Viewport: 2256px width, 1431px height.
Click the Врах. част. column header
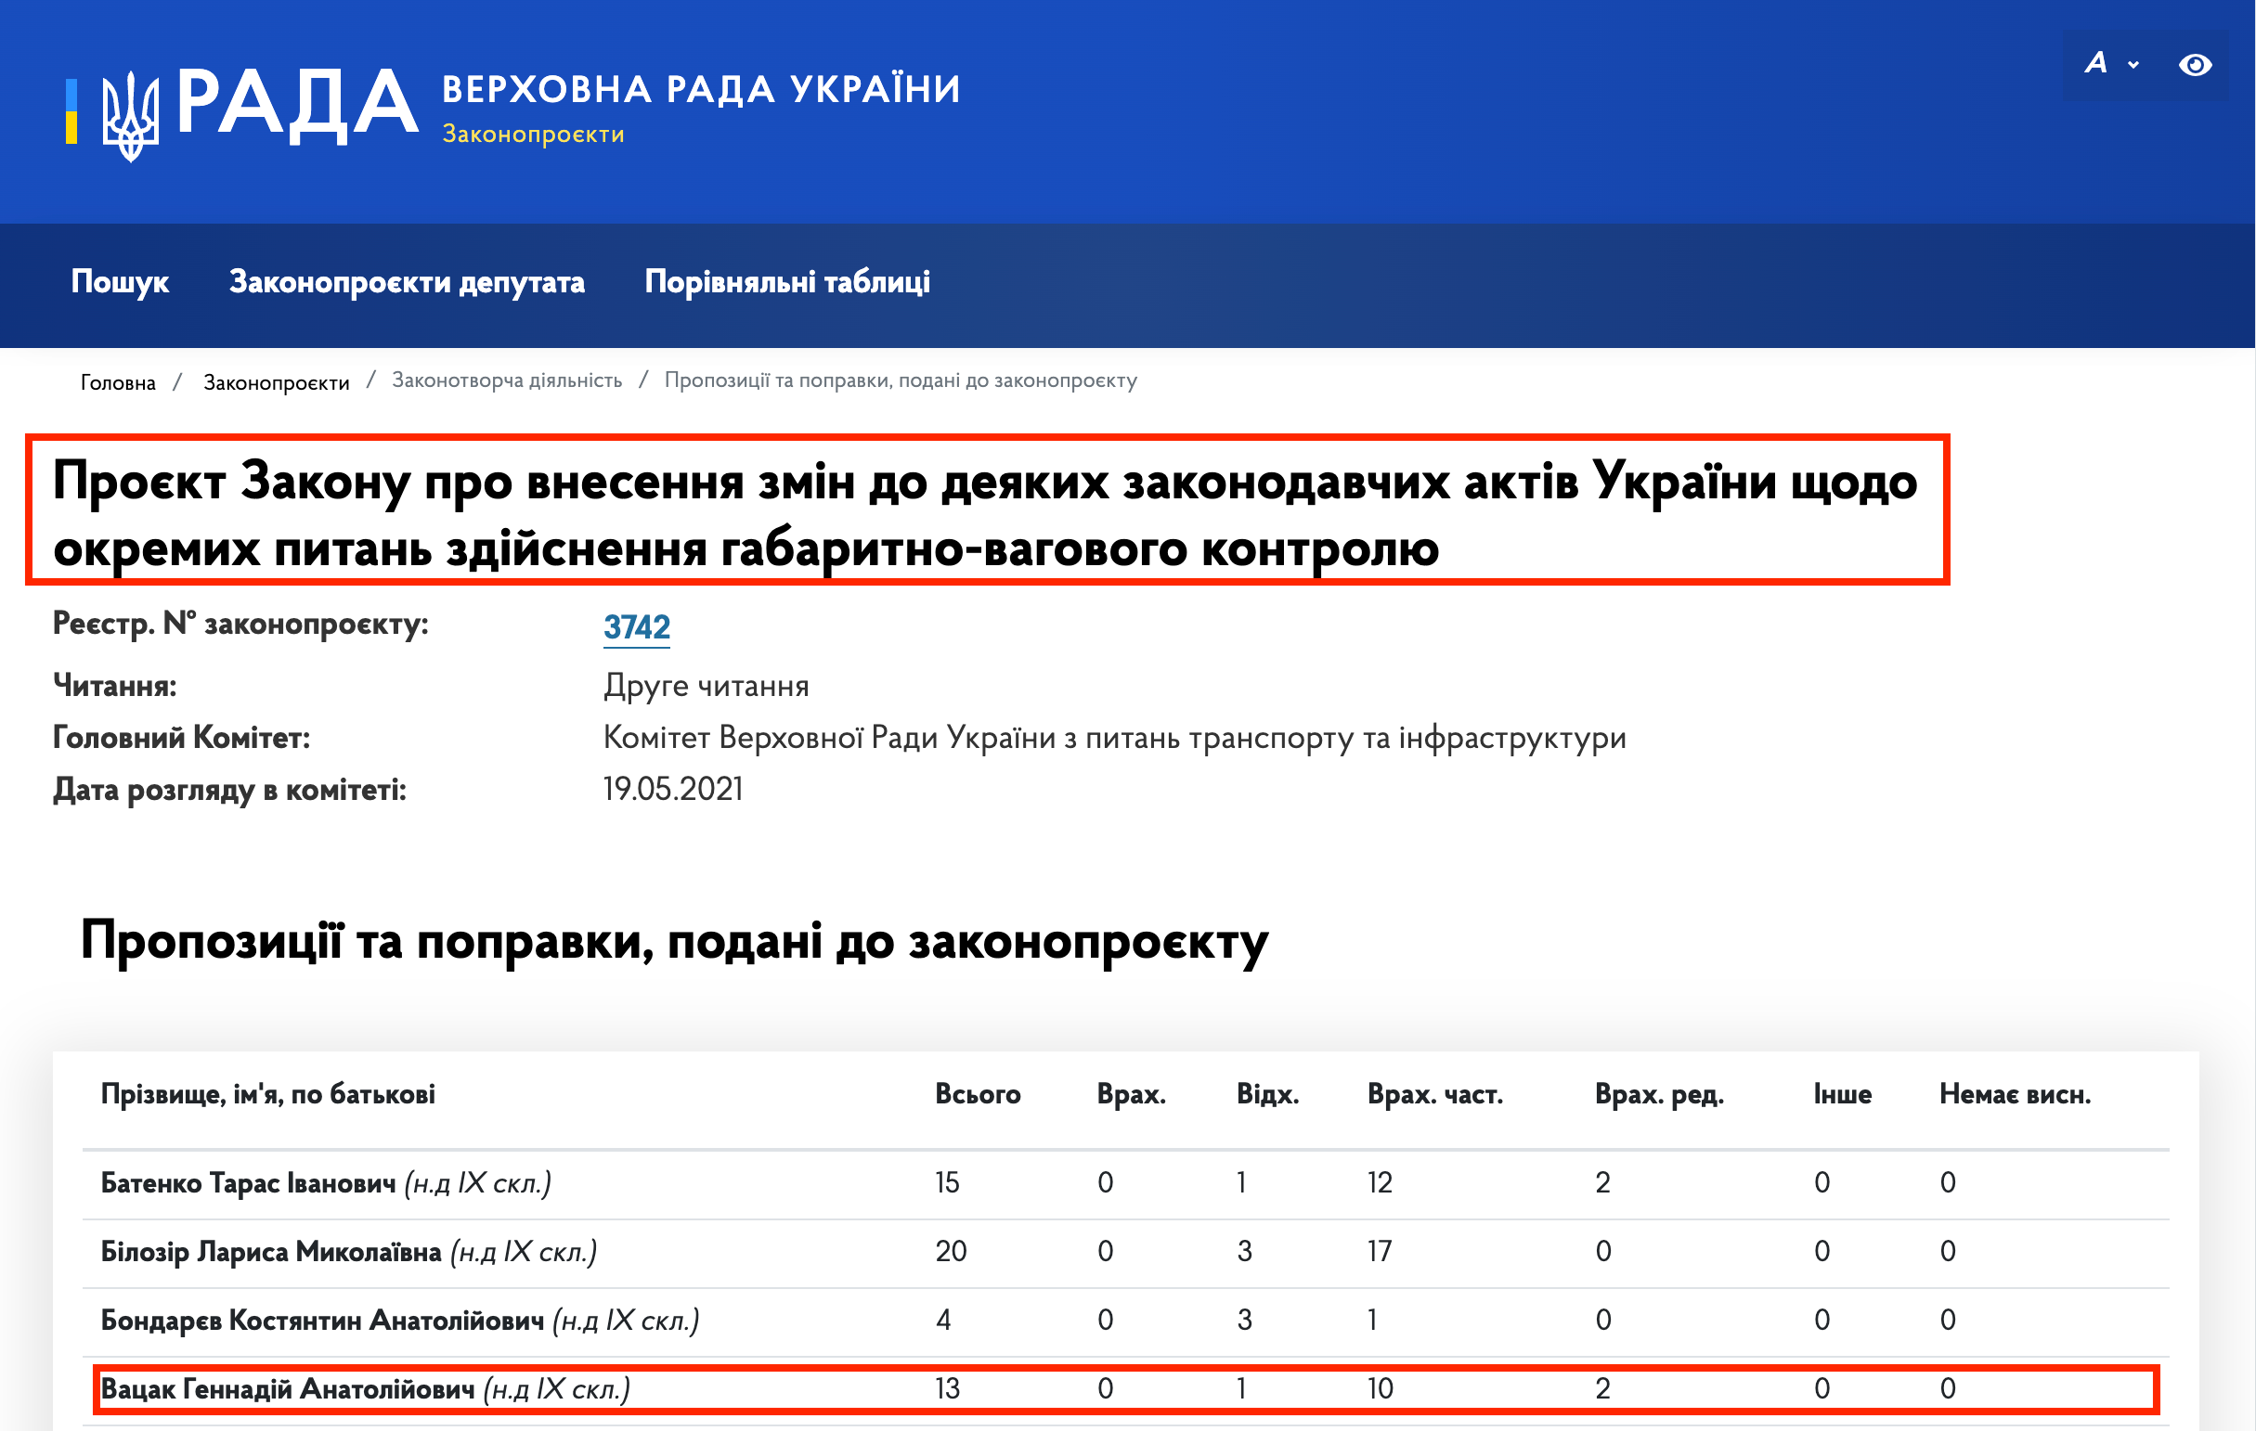1435,1094
